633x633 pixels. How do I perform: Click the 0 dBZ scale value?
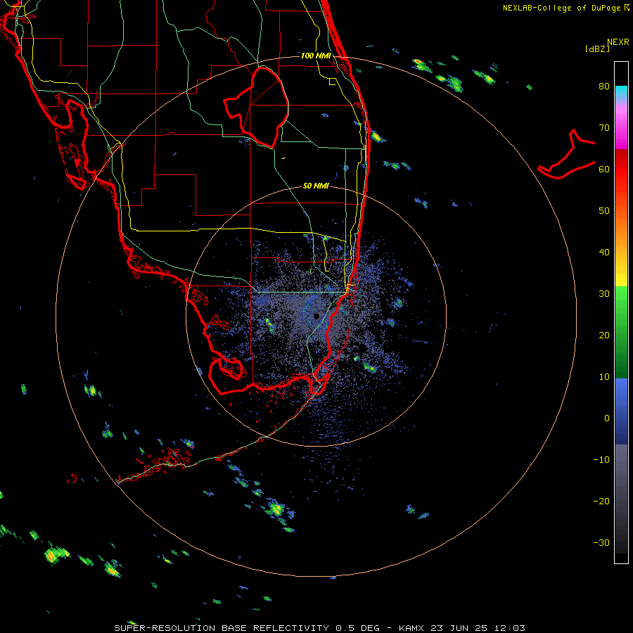[607, 418]
